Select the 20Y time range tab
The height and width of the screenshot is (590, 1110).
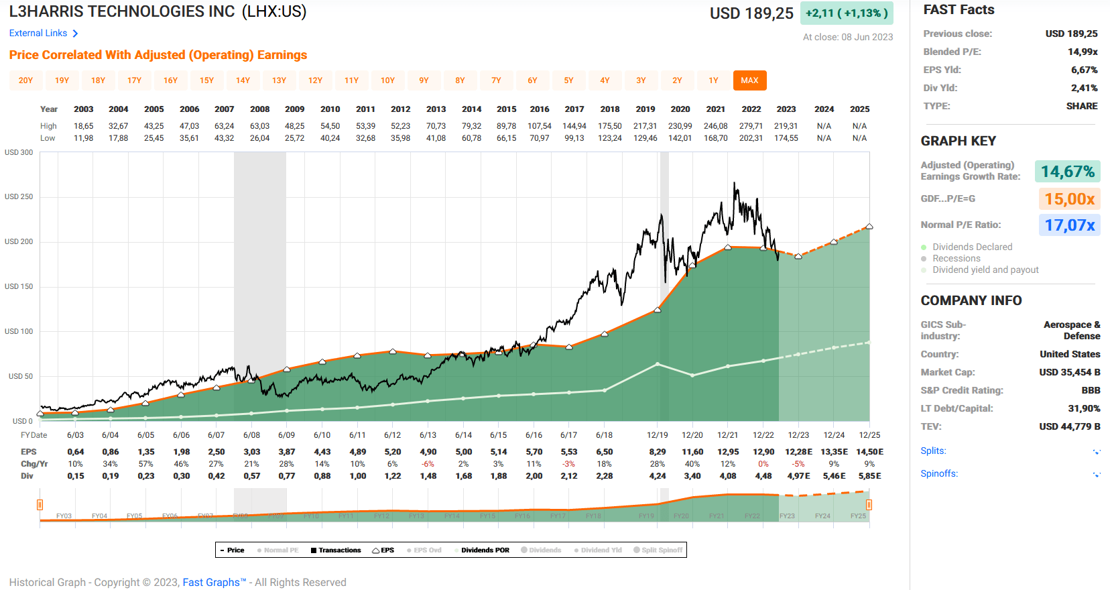26,80
